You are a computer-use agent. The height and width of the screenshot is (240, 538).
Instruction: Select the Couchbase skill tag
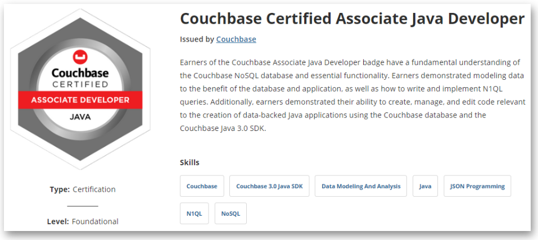click(x=202, y=186)
